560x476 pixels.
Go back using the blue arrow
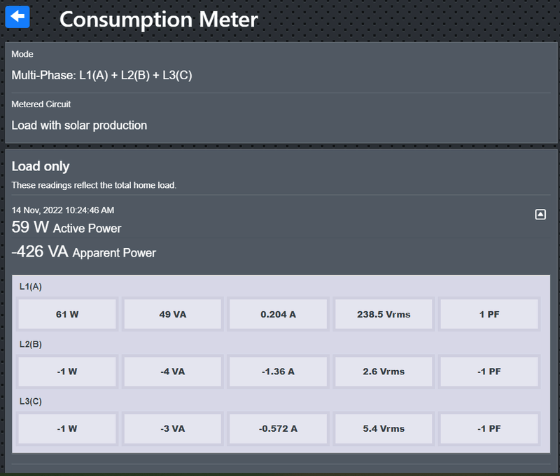click(17, 17)
